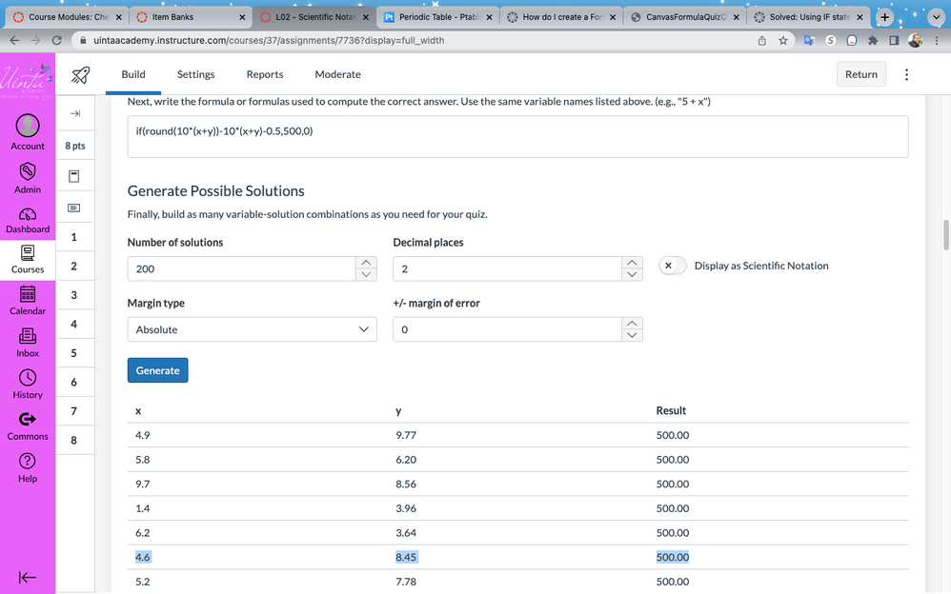Jump to question 5 in the item list

[x=74, y=353]
